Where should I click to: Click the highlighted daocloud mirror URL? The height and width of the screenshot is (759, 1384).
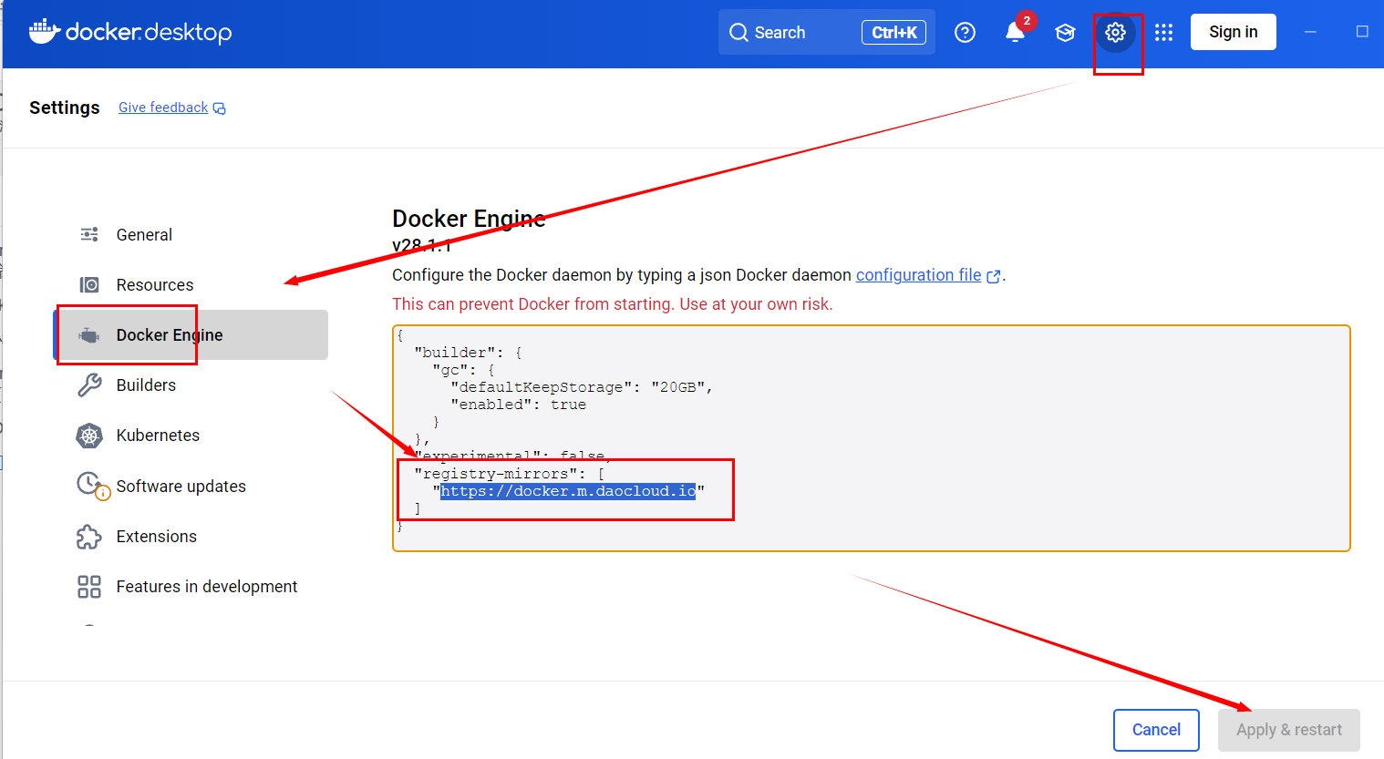(x=568, y=491)
